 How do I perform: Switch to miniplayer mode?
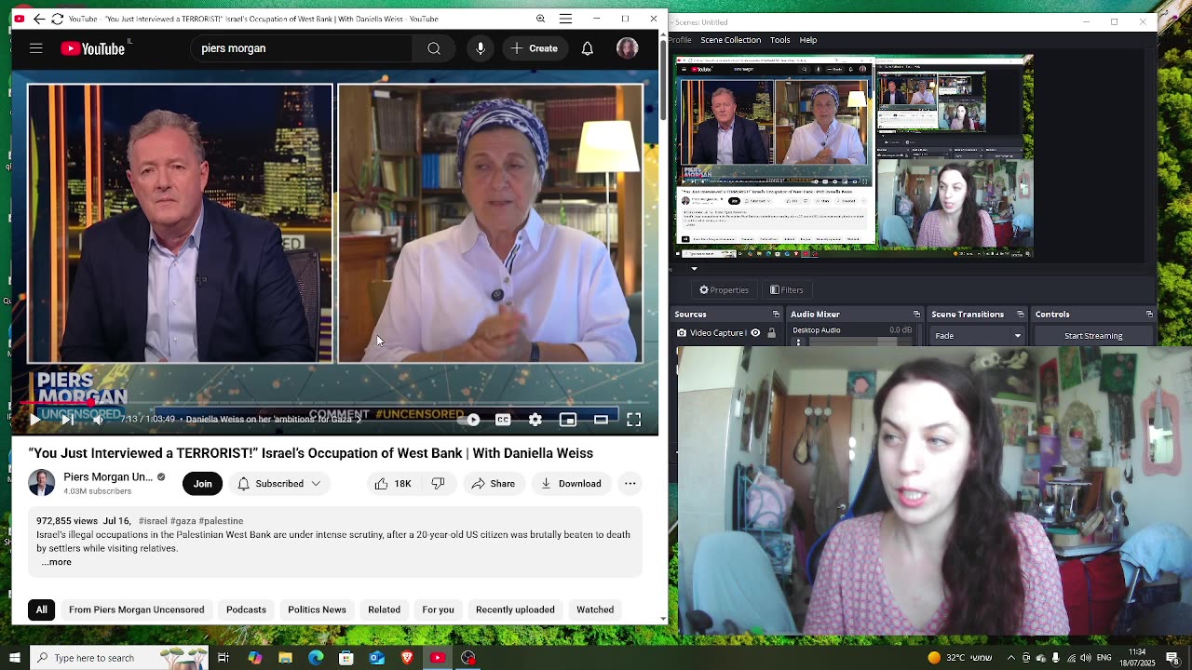(568, 420)
